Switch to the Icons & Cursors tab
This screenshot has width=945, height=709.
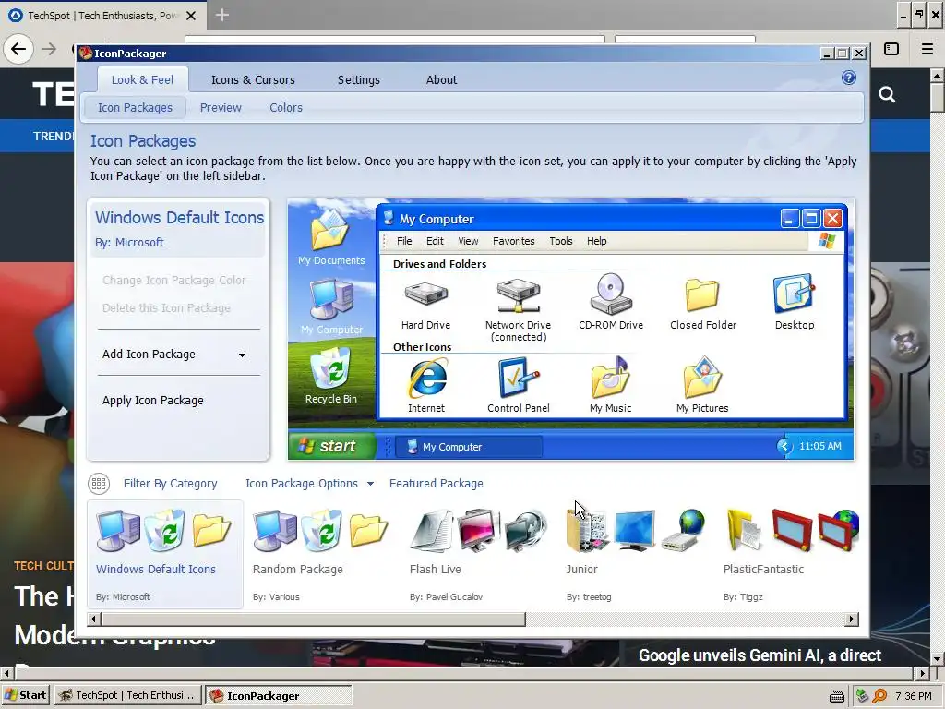pyautogui.click(x=253, y=79)
